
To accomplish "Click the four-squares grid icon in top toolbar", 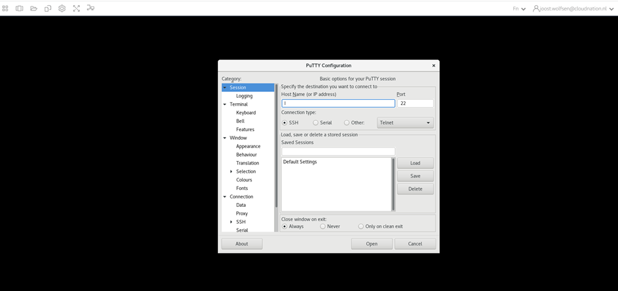I will [5, 8].
